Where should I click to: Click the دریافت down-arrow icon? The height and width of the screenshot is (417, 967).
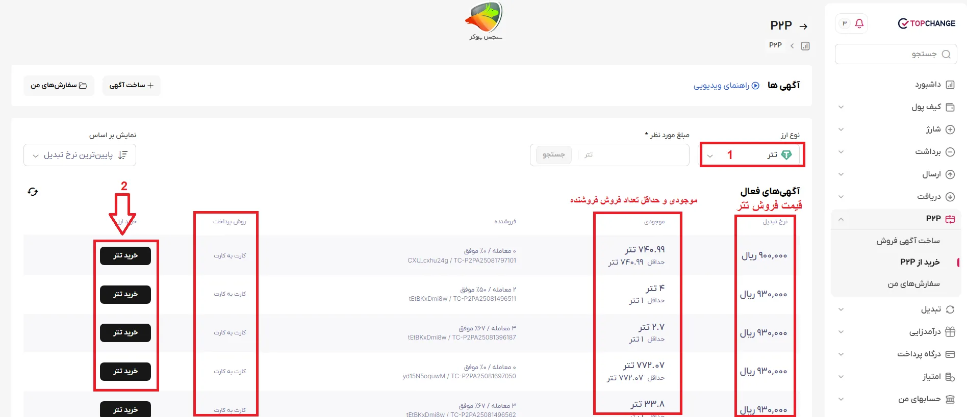click(950, 197)
